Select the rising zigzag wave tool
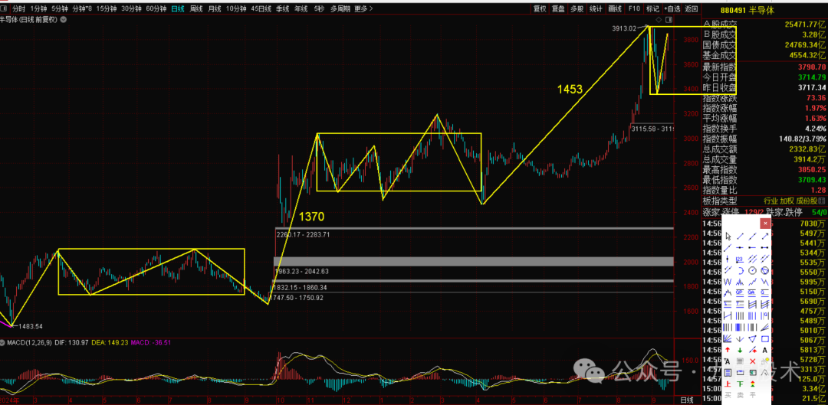Screen dimensions: 828x405 [x=753, y=282]
